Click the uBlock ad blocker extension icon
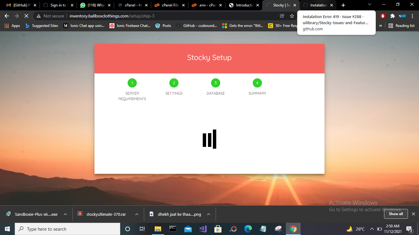 click(x=382, y=15)
